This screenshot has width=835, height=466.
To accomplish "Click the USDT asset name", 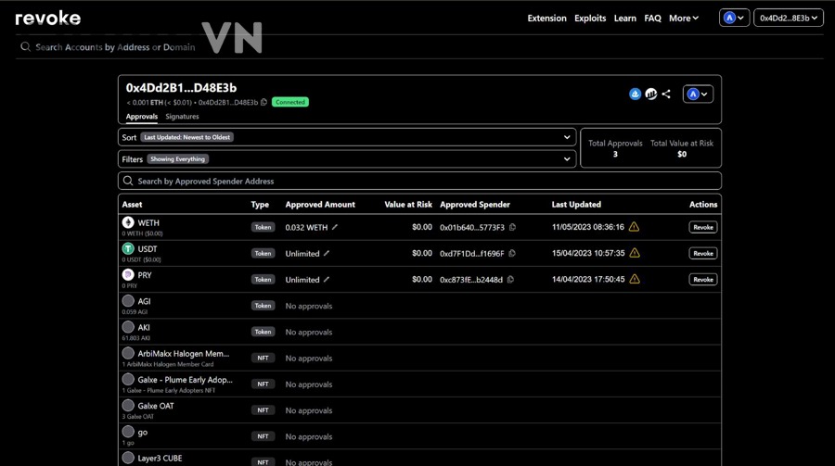I will click(x=148, y=249).
